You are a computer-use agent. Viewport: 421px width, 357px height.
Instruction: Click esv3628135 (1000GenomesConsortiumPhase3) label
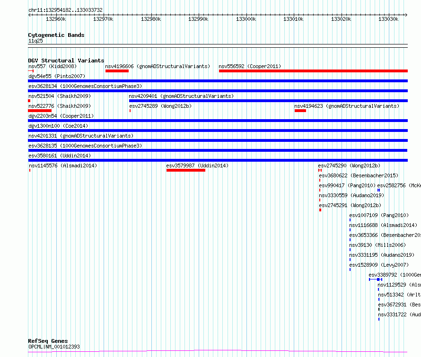85,146
